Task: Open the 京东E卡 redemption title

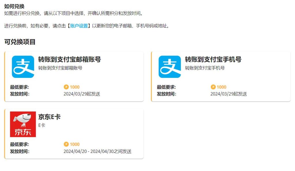Action: click(49, 117)
